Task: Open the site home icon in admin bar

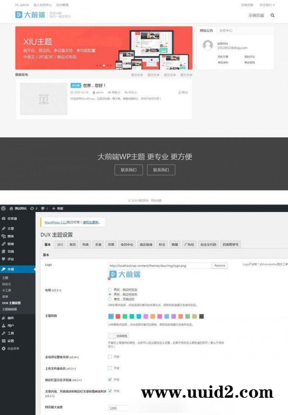Action: click(x=11, y=208)
